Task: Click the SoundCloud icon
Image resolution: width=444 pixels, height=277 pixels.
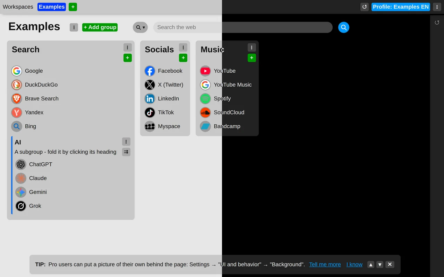Action: pos(205,113)
